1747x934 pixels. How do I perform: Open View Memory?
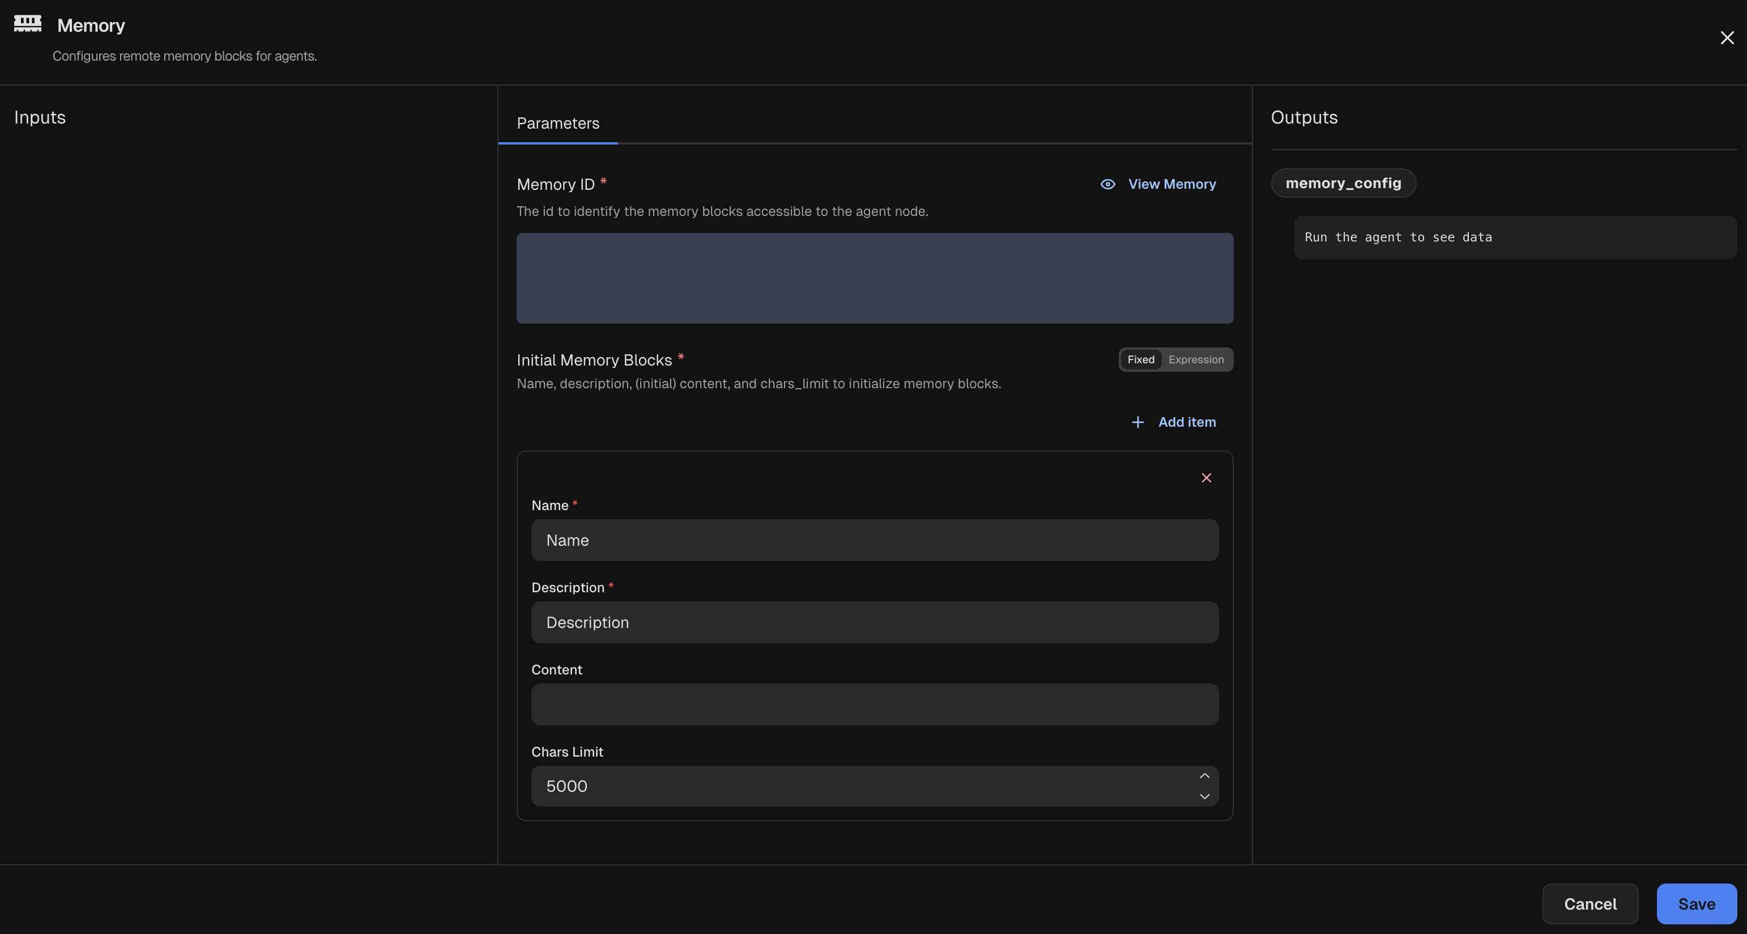[x=1172, y=184]
